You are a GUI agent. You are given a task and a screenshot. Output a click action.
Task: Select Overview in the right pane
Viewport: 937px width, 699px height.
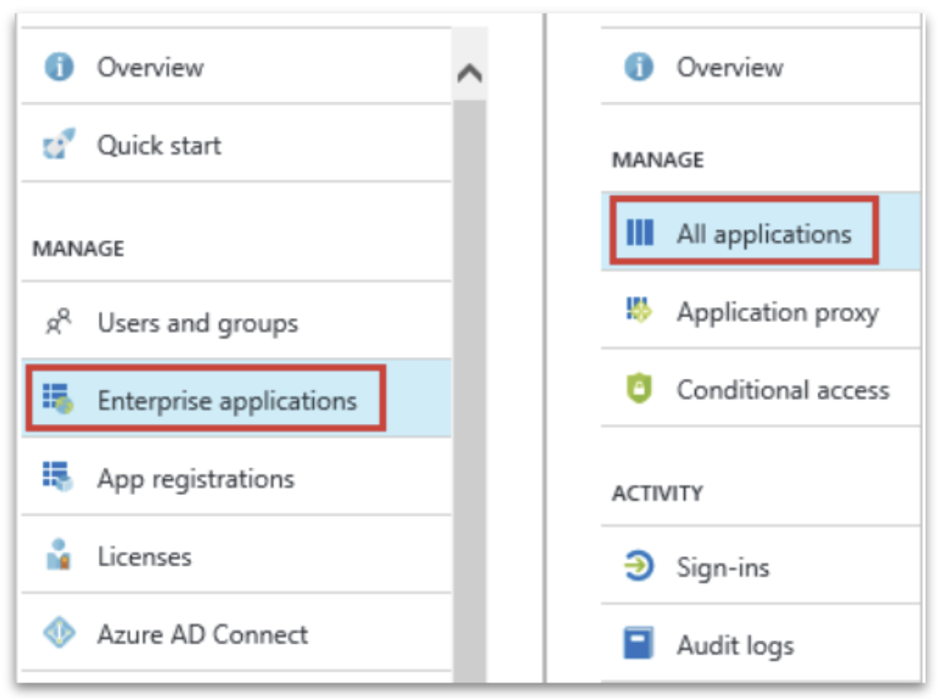click(732, 66)
